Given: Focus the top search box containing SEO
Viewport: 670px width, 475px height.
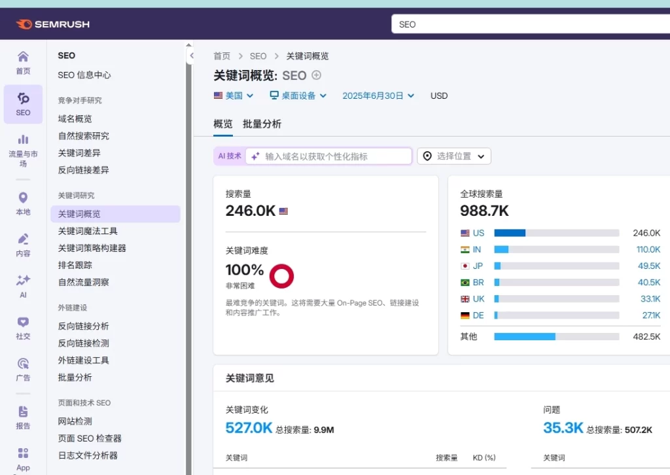Looking at the screenshot, I should tap(531, 24).
